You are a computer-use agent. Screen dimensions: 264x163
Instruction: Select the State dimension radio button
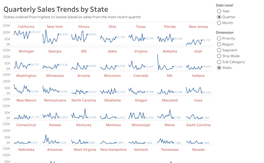pos(219,68)
